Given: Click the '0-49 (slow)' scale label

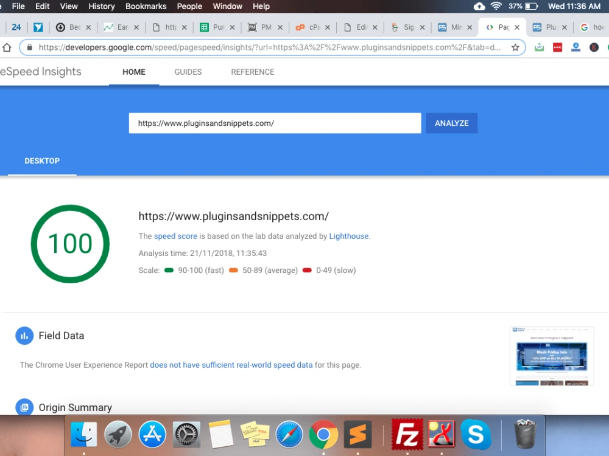Looking at the screenshot, I should pyautogui.click(x=336, y=271).
